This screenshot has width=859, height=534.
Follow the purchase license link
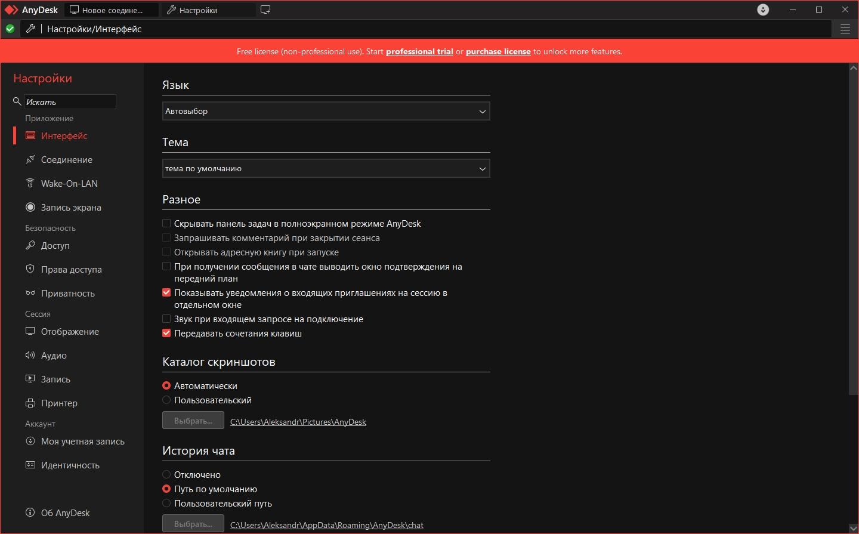pyautogui.click(x=498, y=51)
